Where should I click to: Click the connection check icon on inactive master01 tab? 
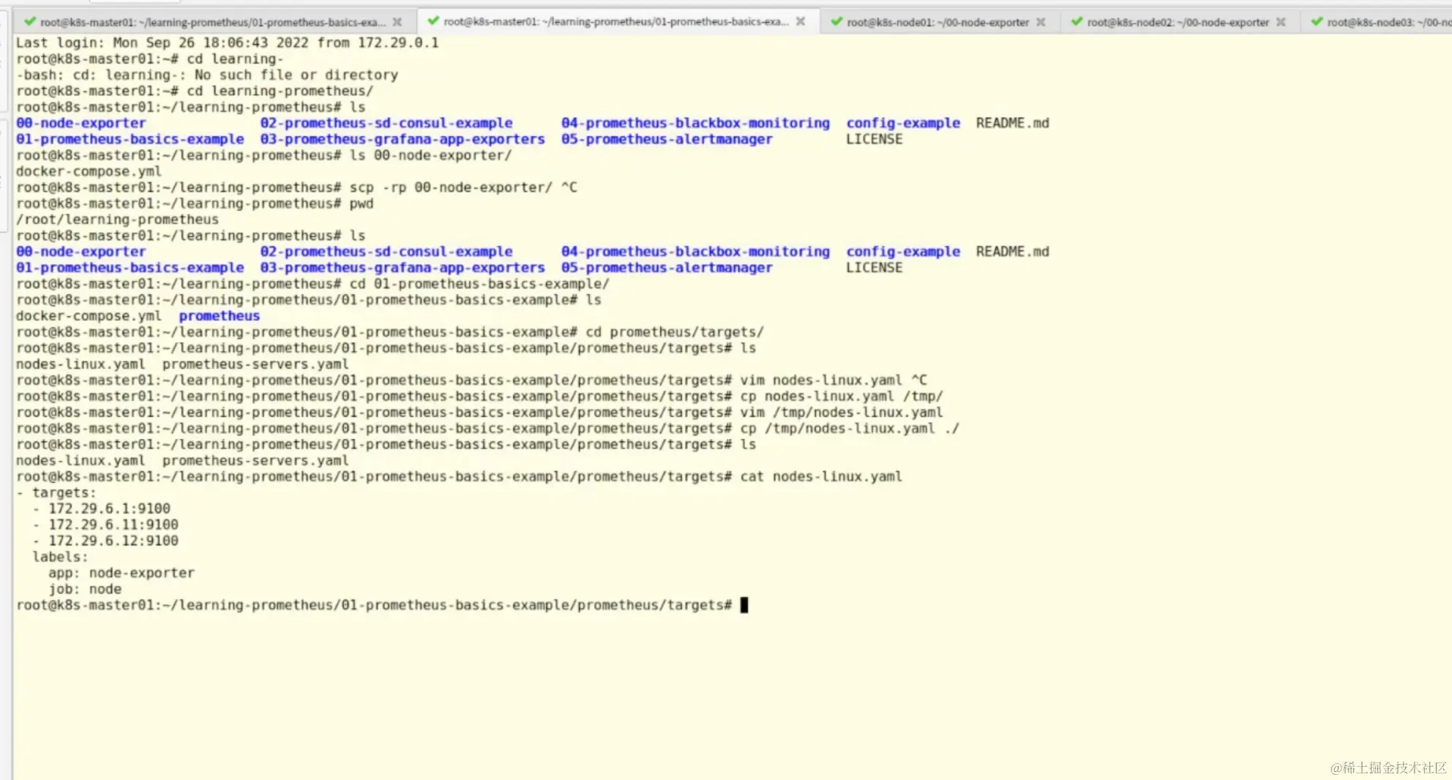[30, 21]
